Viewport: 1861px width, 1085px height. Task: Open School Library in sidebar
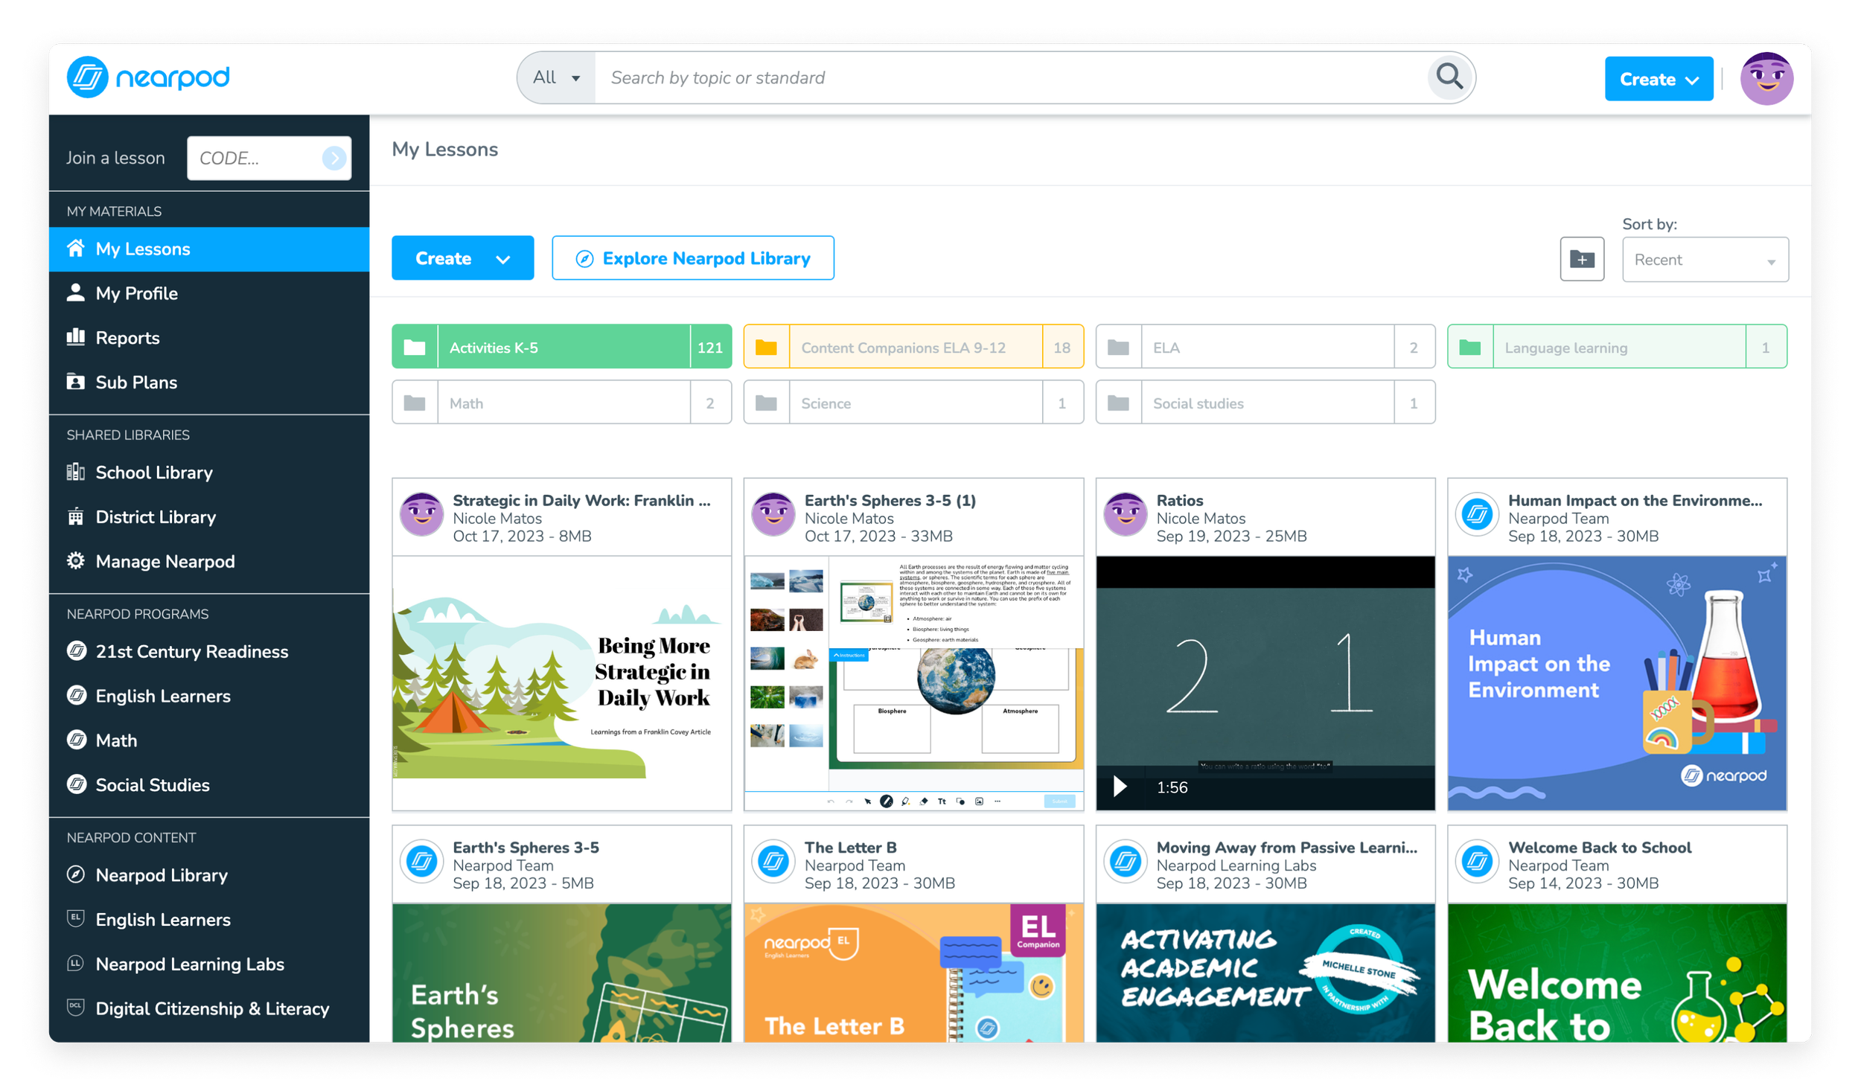tap(153, 473)
